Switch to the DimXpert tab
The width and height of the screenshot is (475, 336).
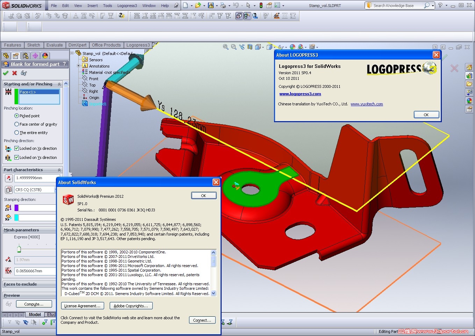(x=77, y=45)
